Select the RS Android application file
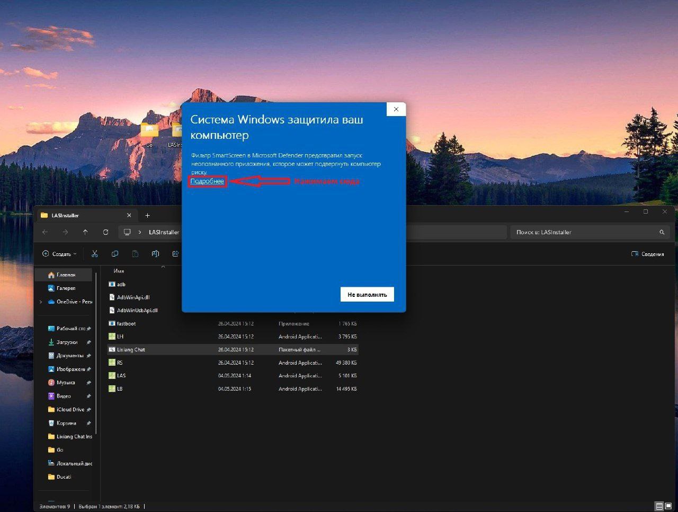 (x=232, y=363)
